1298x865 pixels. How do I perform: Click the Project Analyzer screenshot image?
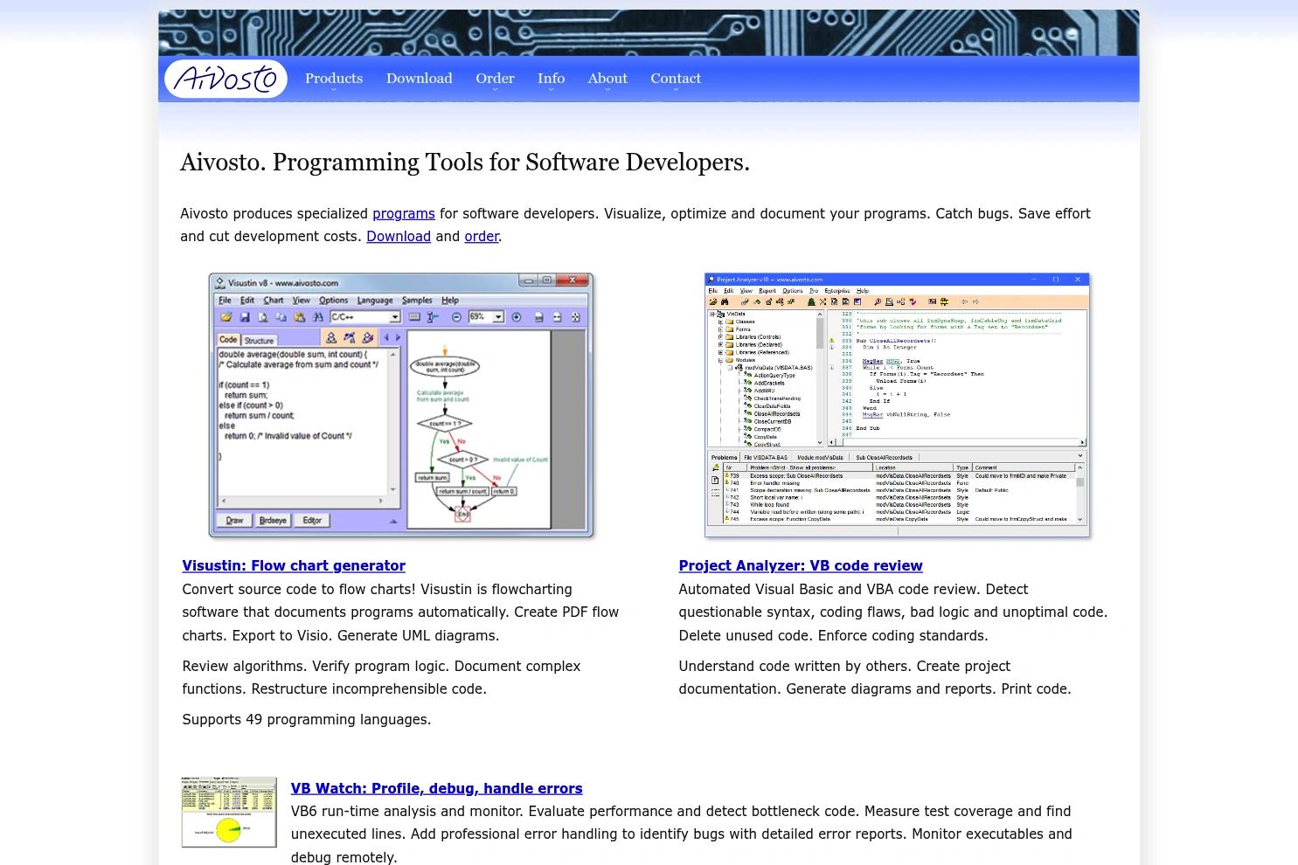pos(897,405)
